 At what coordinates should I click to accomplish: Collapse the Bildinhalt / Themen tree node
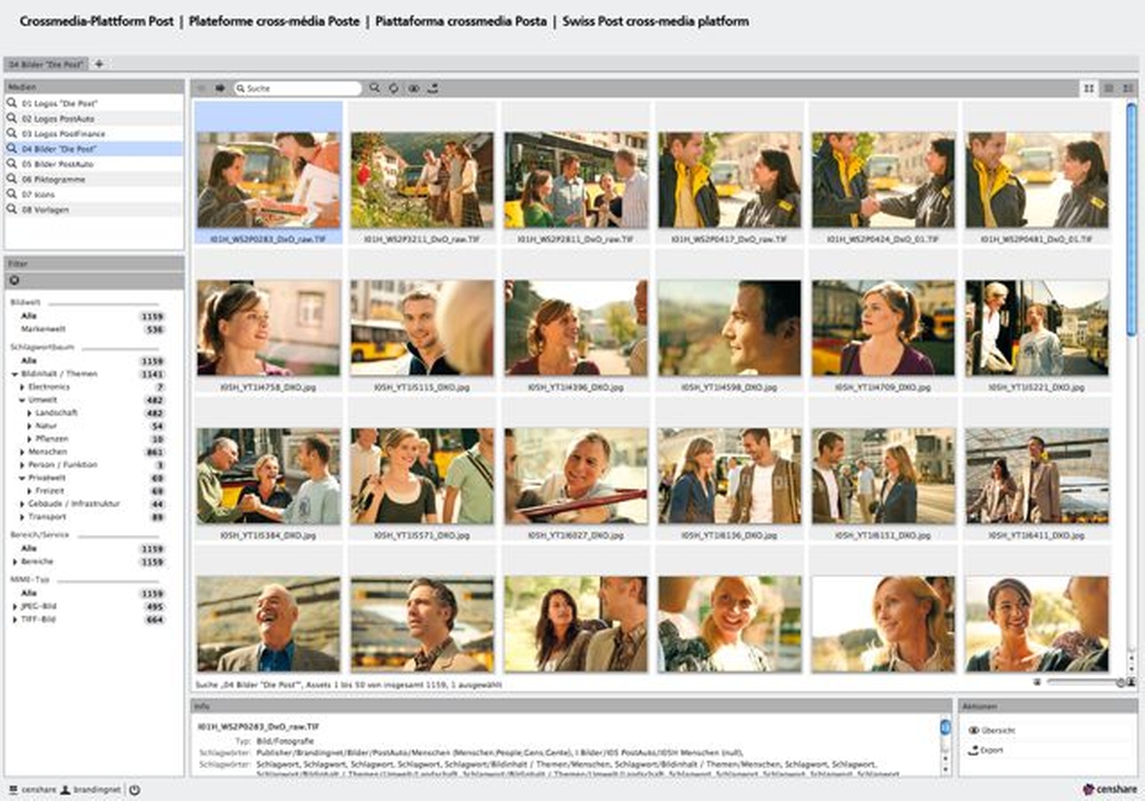point(15,374)
